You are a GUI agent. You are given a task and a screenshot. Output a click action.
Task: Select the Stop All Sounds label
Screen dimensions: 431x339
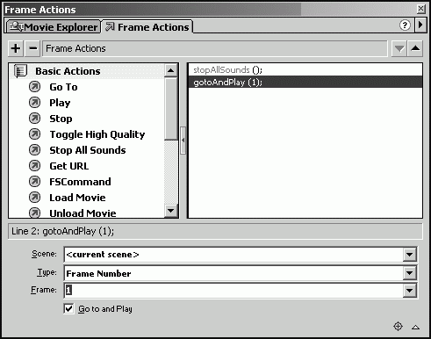88,150
